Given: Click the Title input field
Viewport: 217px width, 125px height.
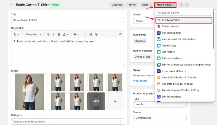Looking at the screenshot, I should 68,20.
